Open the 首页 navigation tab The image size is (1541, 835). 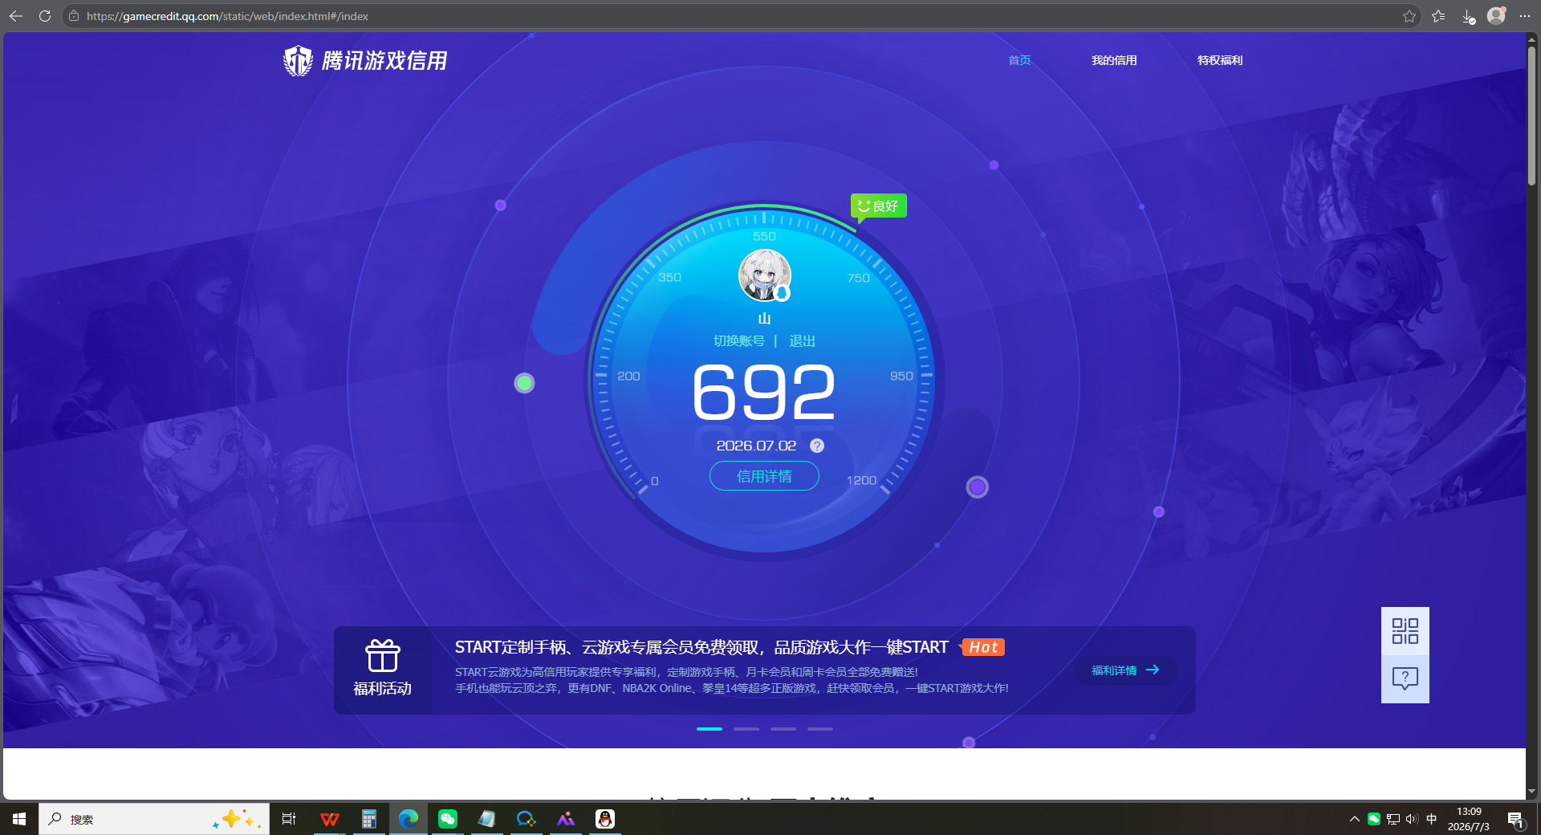1019,60
